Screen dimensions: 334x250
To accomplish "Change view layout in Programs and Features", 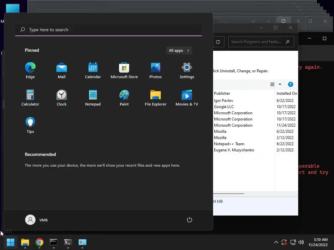I will click(272, 84).
